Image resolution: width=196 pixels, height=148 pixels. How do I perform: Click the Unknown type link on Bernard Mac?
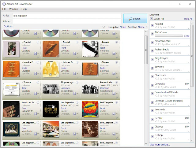click(x=104, y=88)
